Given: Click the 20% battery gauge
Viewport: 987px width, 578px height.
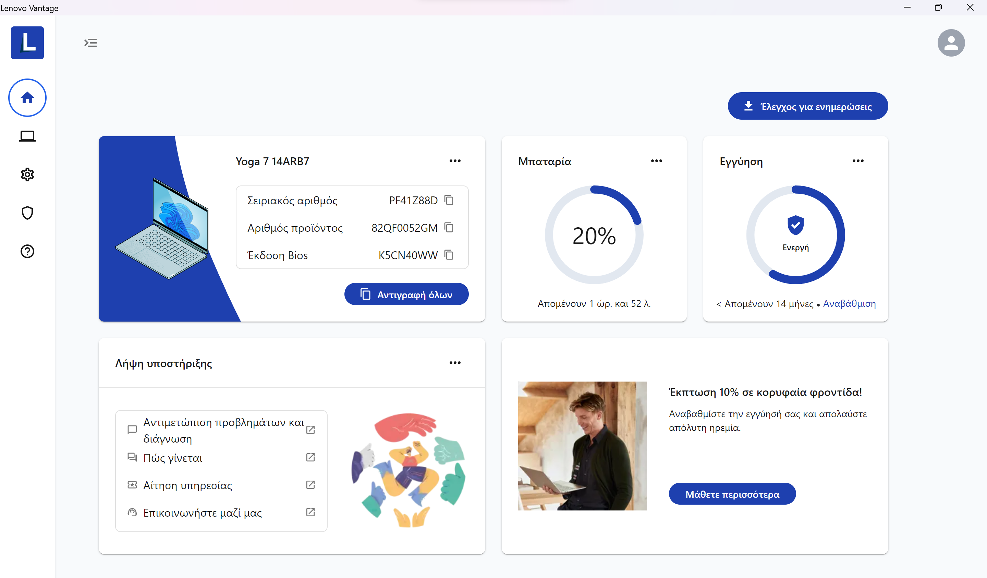Looking at the screenshot, I should click(594, 235).
